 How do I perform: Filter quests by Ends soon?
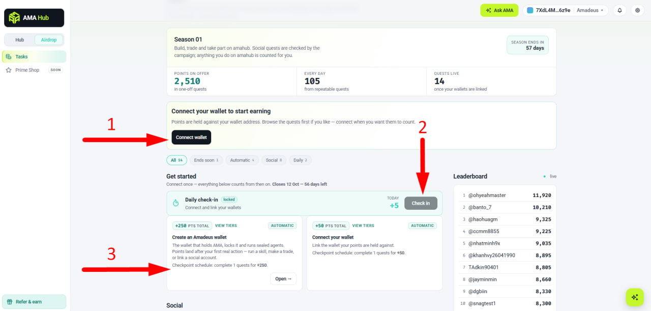(206, 160)
